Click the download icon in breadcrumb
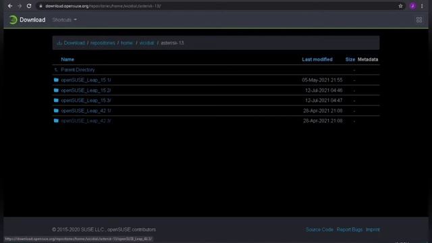The height and width of the screenshot is (243, 432). [x=59, y=43]
